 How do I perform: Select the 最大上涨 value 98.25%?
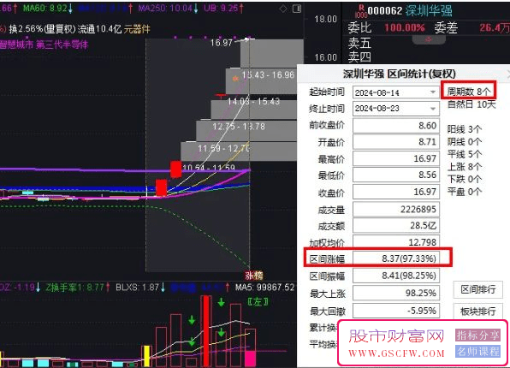[396, 294]
